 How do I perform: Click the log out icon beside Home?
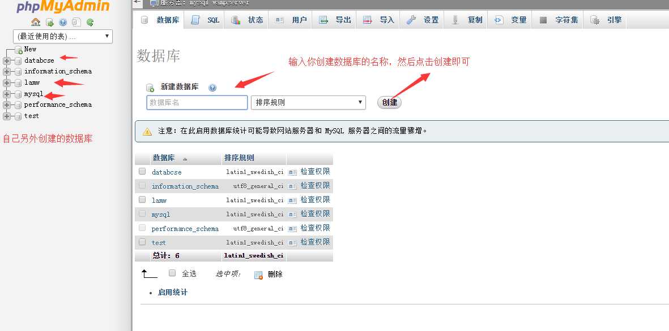[50, 22]
